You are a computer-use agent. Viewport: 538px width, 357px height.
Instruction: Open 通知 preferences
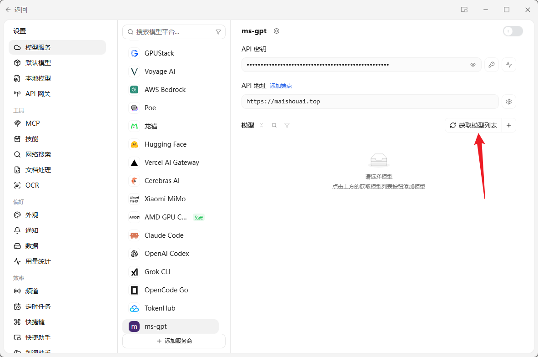click(x=57, y=230)
